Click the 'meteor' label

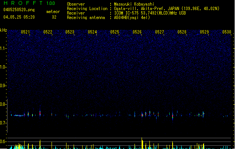(x=53, y=12)
